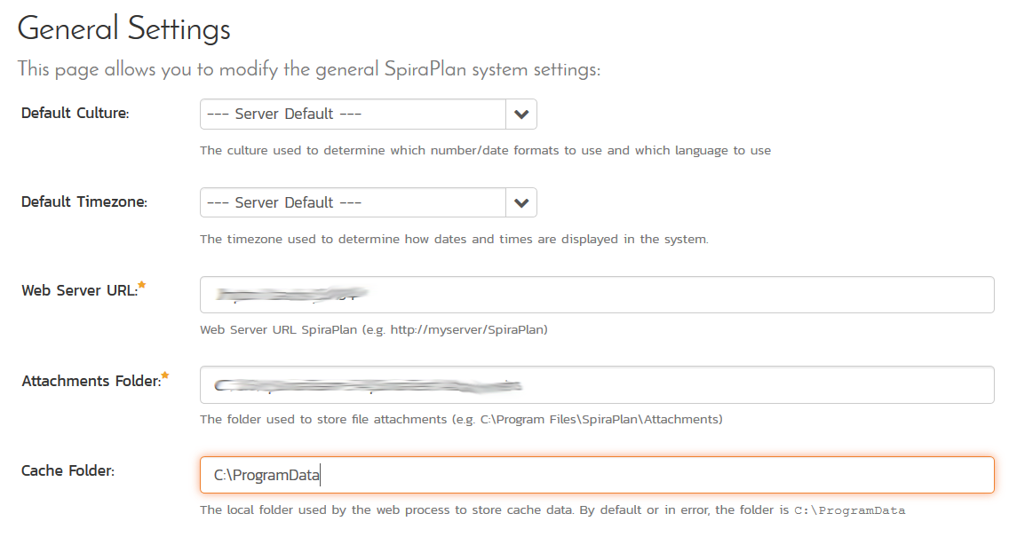Focus the Cache Folder input field
The width and height of the screenshot is (1025, 537).
tap(597, 475)
